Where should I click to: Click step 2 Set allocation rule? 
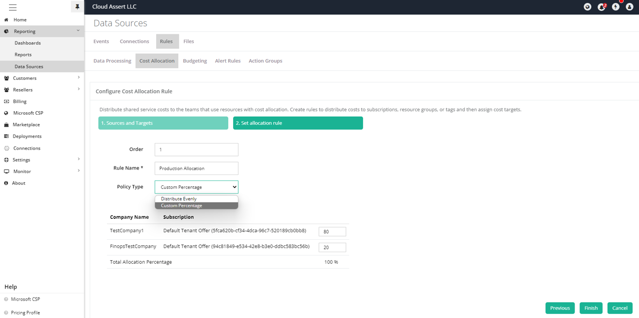point(298,123)
